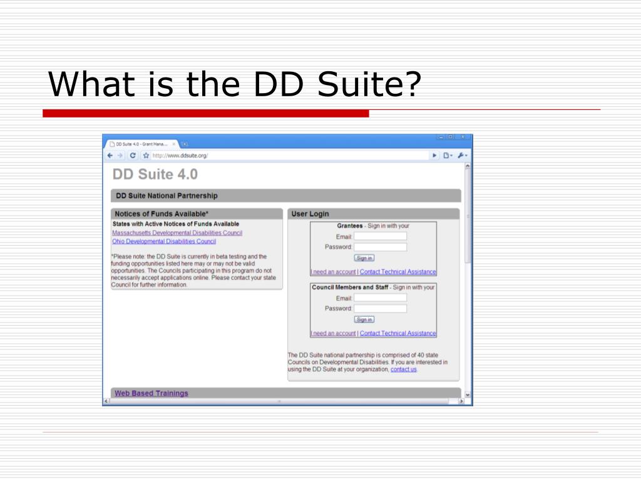Bookmark page with the star icon
Screen dimensions: 641x480
[146, 156]
